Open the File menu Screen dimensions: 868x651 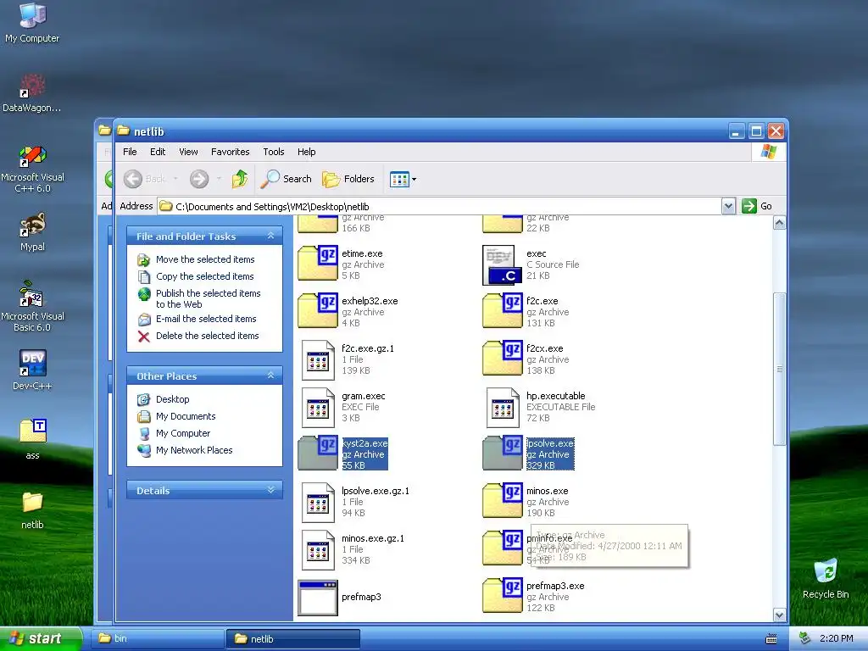click(130, 152)
